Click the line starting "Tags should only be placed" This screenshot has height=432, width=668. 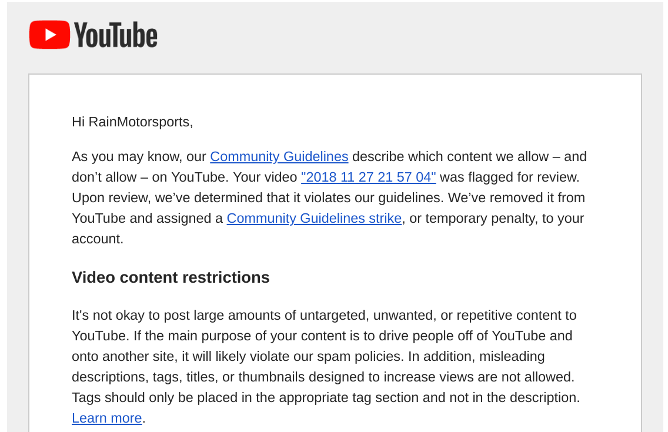pos(326,397)
